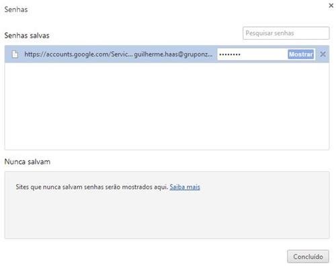
Task: Click the 'Sites que nunca salvam senhas' message text
Action: 92,187
